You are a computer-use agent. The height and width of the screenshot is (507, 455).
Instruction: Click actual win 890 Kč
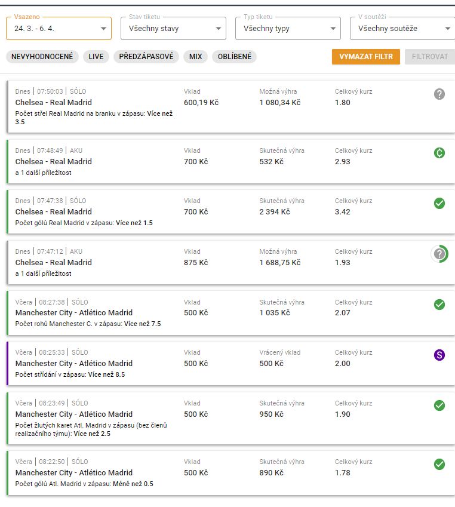271,473
